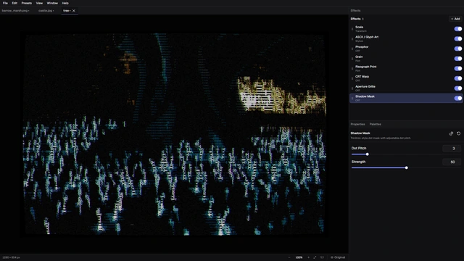Select the Risograph Print effect row
The width and height of the screenshot is (464, 261).
tap(406, 69)
